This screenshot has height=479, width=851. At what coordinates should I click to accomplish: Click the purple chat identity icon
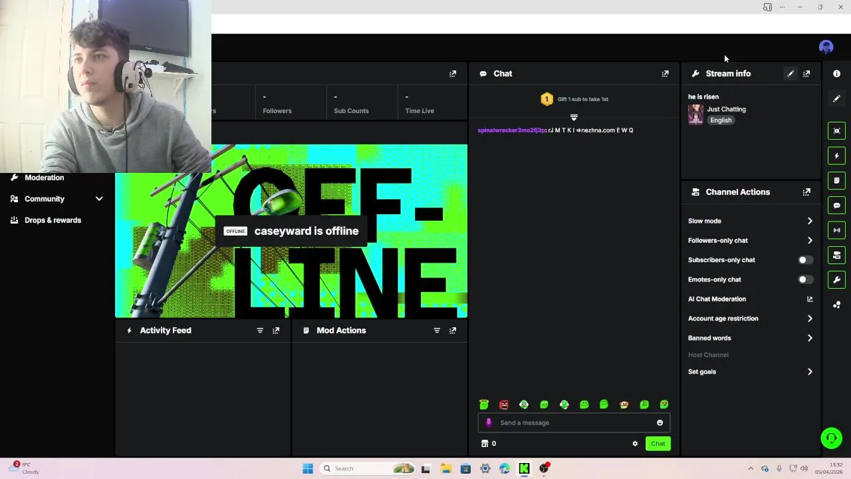489,422
